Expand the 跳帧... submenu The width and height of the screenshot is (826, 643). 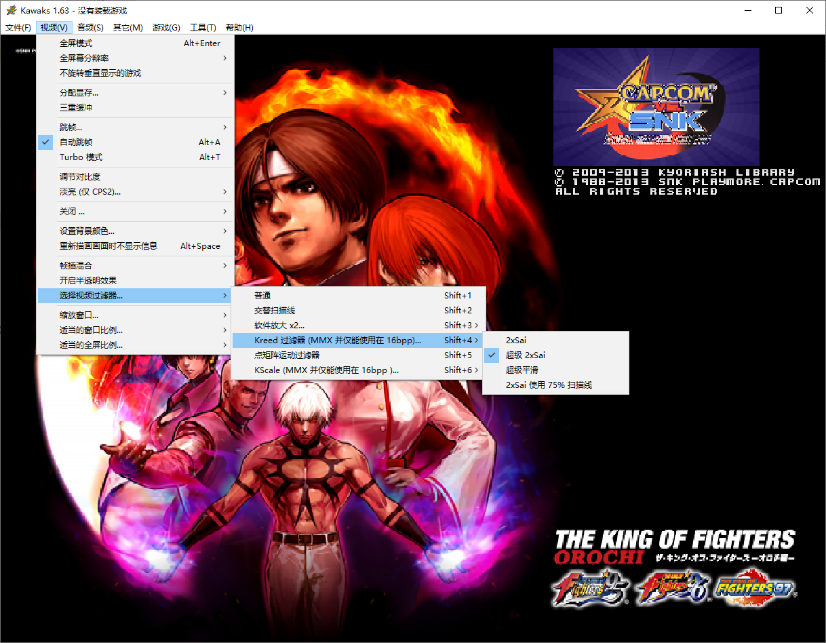click(x=136, y=128)
